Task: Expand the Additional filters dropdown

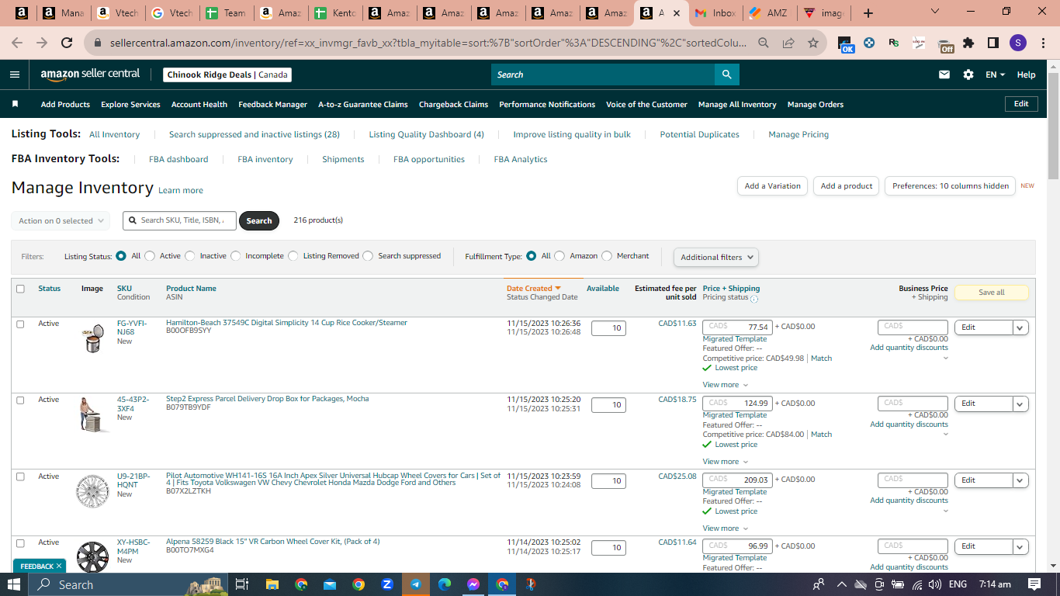Action: click(x=716, y=257)
